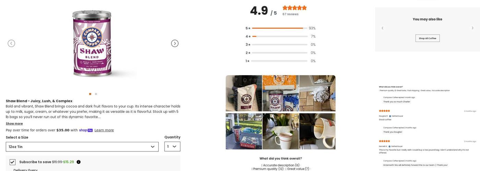Open the Quantity dropdown
The height and width of the screenshot is (171, 480).
172,147
